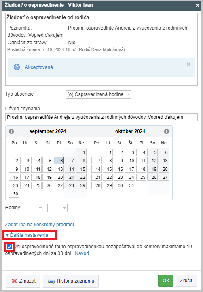
Task: Click the Zrušiť button
Action: click(186, 281)
